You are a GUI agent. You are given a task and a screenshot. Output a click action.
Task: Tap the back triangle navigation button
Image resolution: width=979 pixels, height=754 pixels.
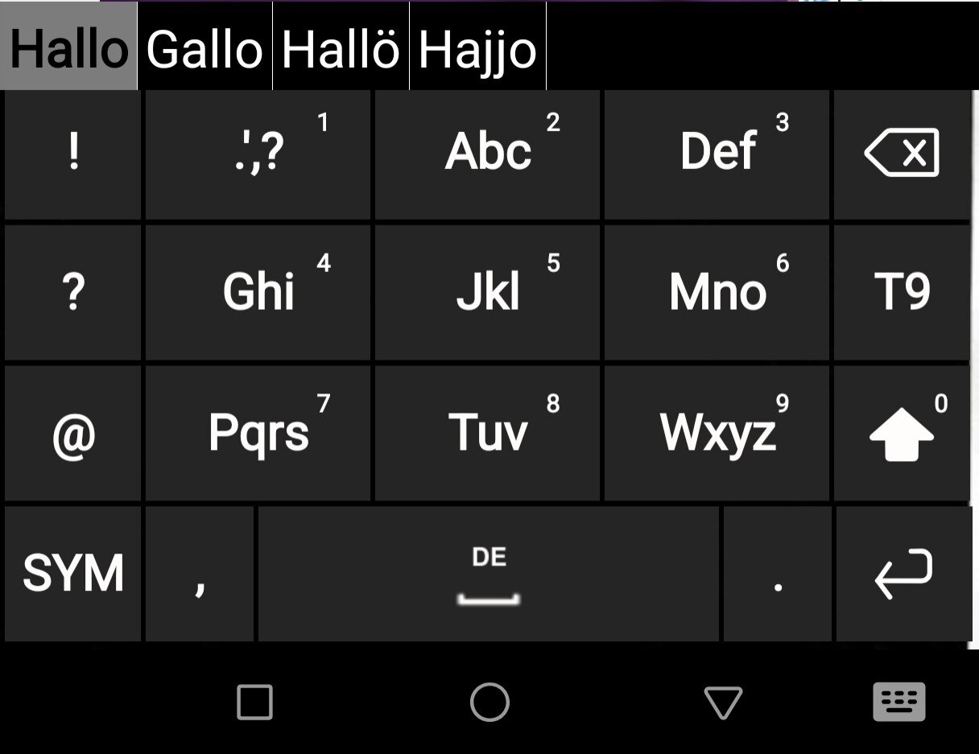[722, 702]
